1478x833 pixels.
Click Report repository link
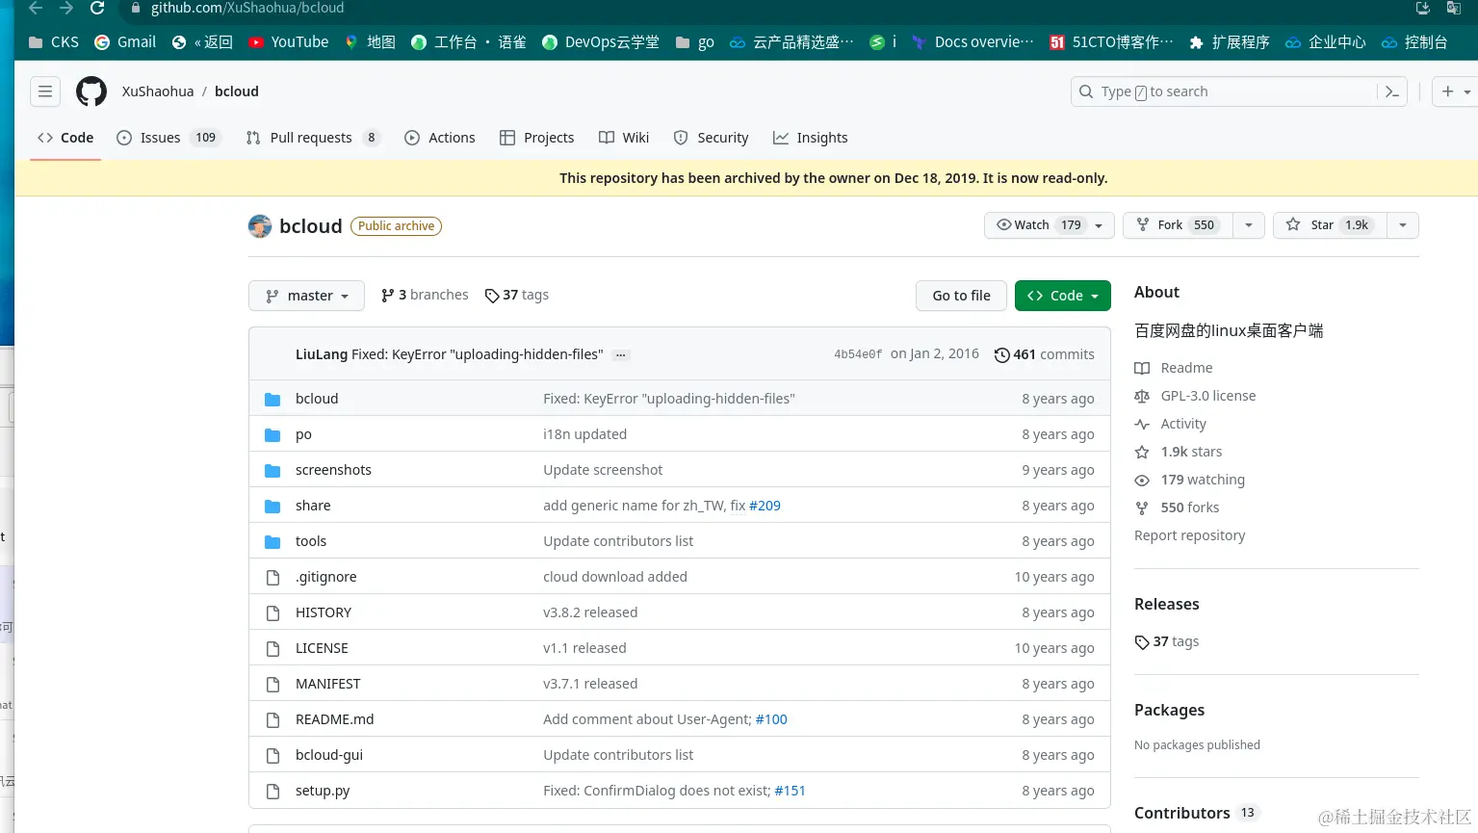[1189, 535]
